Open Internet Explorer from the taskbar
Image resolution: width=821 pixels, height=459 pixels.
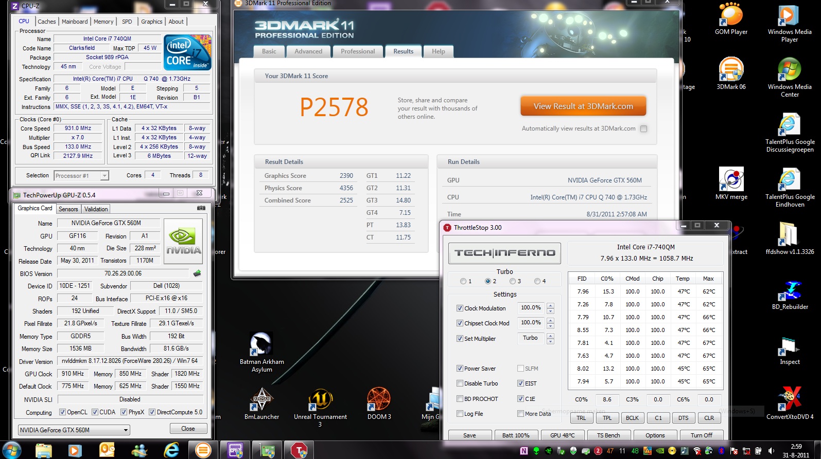coord(171,450)
